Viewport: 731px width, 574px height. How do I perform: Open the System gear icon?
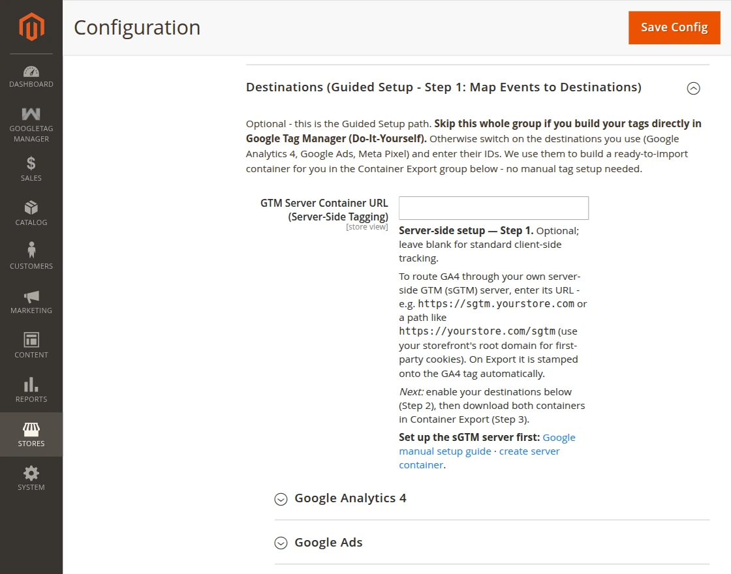(x=31, y=474)
